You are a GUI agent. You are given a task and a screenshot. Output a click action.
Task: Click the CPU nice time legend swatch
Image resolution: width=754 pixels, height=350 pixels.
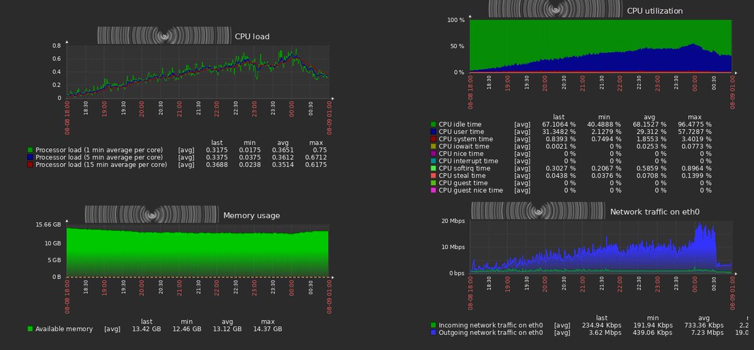(433, 154)
